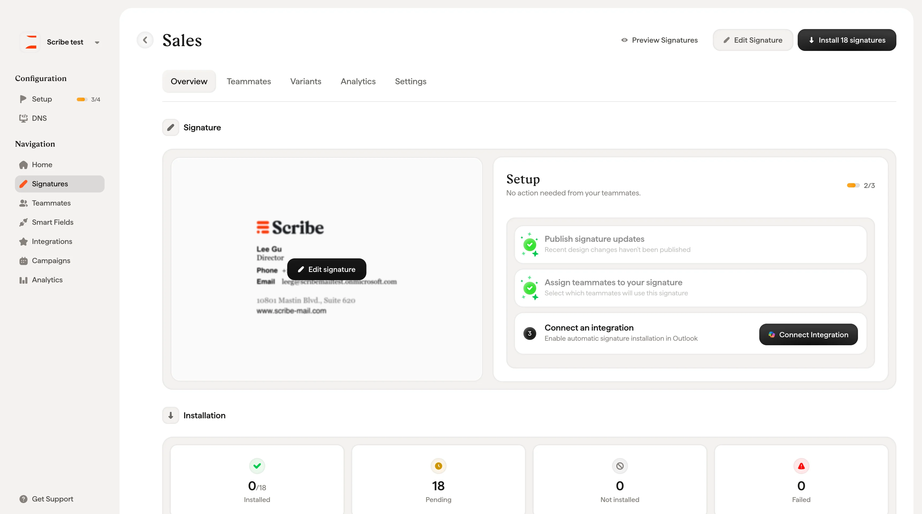The width and height of the screenshot is (922, 514).
Task: Open Smart Fields in the sidebar
Action: (x=60, y=223)
